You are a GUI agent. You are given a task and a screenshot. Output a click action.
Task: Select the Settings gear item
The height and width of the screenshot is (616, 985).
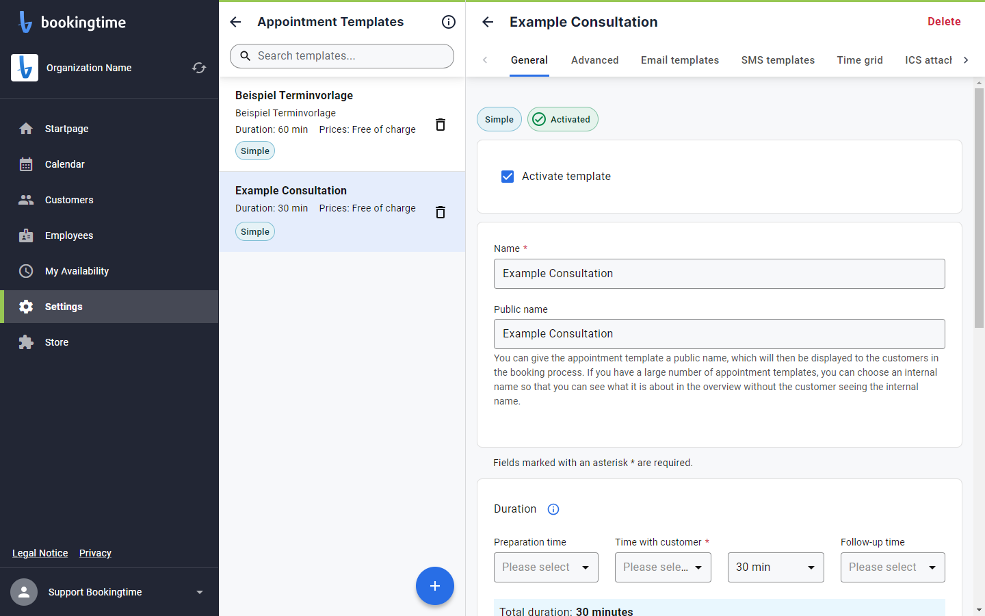pyautogui.click(x=109, y=307)
